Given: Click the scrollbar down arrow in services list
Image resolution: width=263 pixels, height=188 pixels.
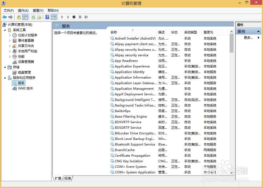Looking at the screenshot, I should pos(231,173).
